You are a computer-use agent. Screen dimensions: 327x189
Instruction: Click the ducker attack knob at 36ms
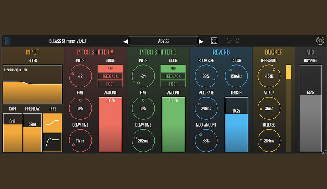pos(269,109)
